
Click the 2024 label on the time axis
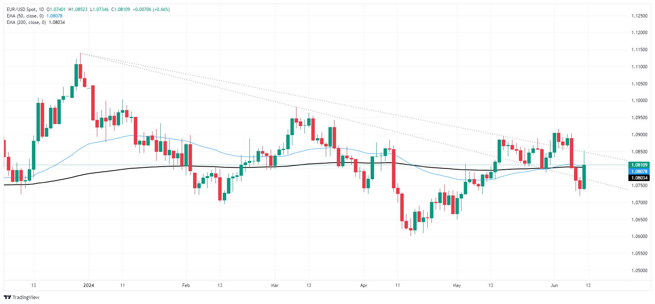coord(89,285)
